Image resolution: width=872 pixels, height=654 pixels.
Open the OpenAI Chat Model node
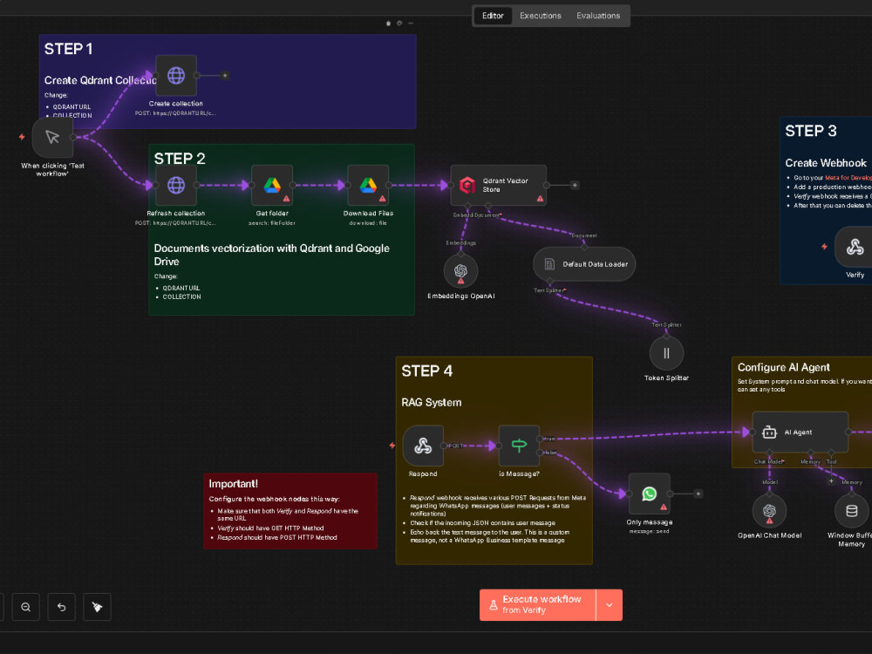769,510
